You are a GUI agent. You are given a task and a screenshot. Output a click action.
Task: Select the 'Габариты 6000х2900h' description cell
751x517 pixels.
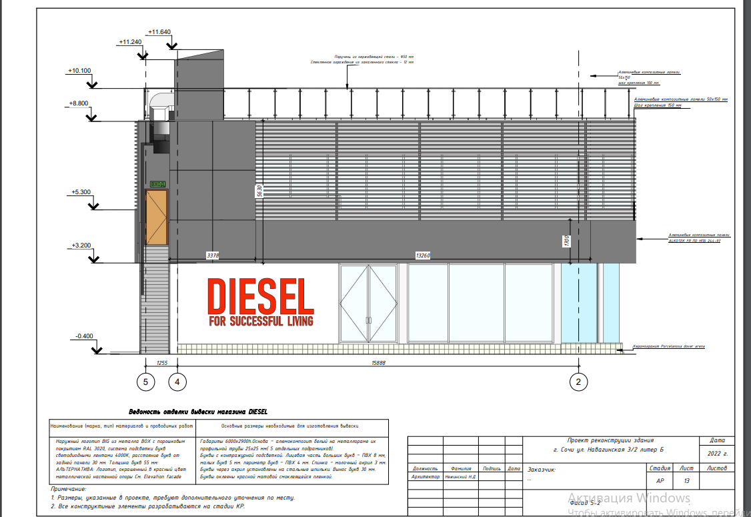point(293,459)
